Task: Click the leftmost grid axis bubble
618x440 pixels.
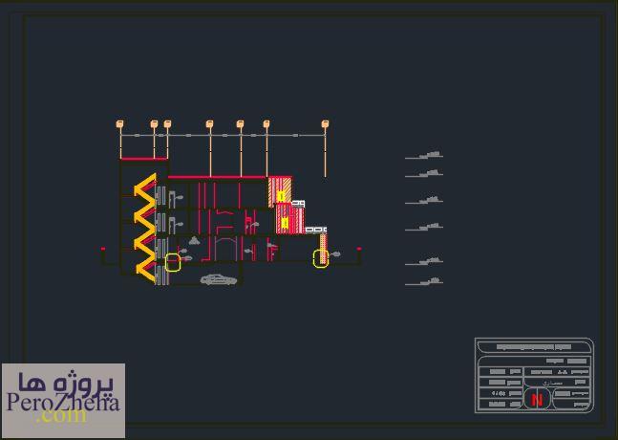Action: point(119,123)
